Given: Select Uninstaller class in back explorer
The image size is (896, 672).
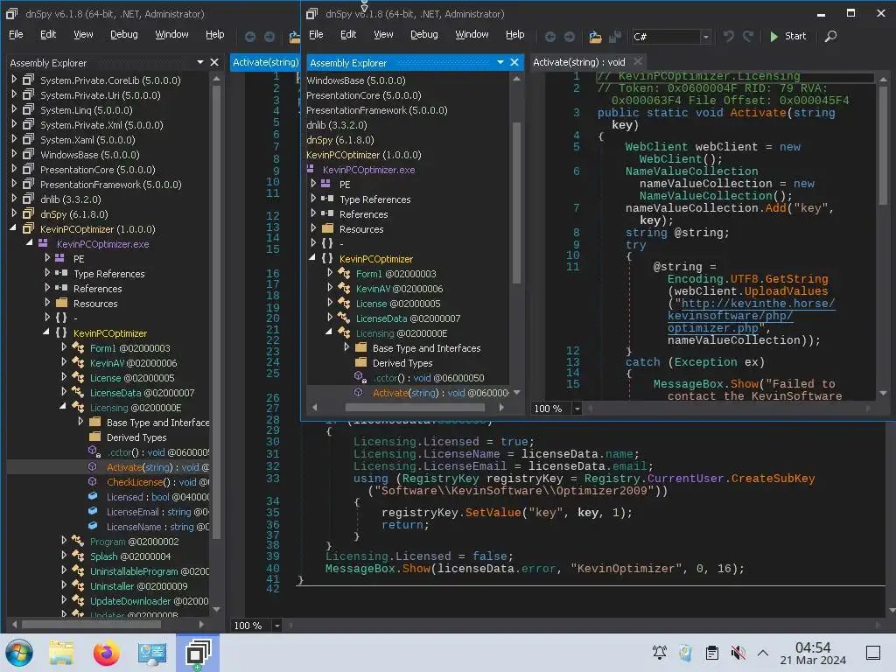Looking at the screenshot, I should (x=139, y=586).
